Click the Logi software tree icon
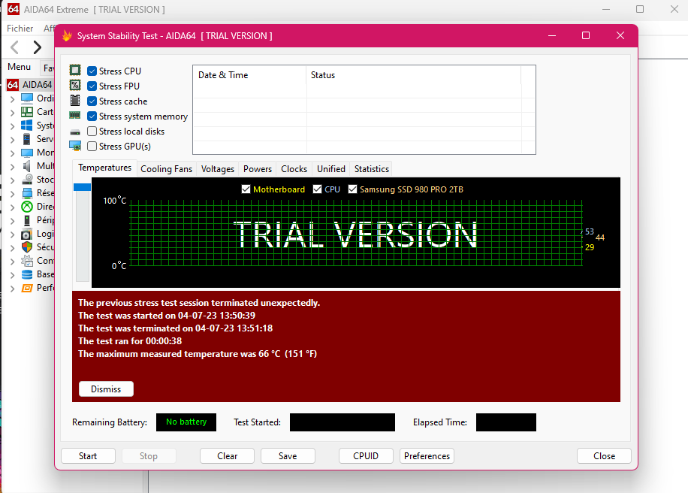The width and height of the screenshot is (688, 493). point(27,234)
